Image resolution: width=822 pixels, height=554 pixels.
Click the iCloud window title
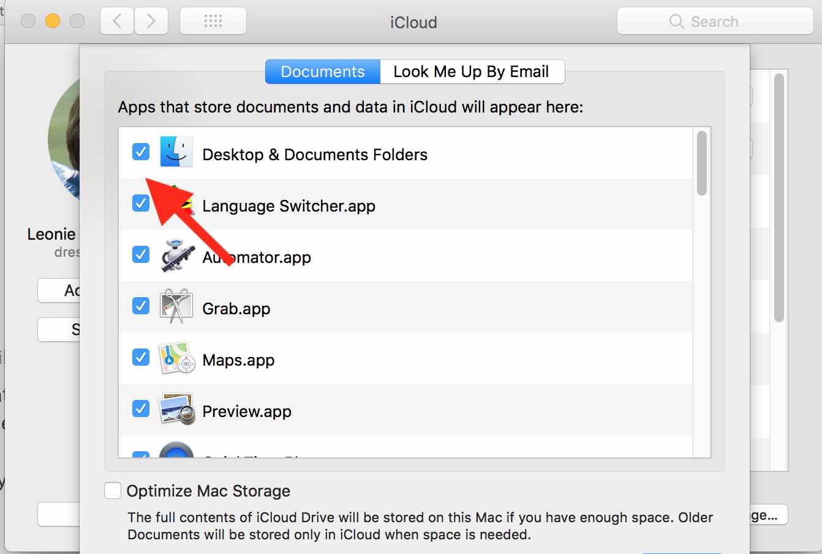tap(413, 23)
